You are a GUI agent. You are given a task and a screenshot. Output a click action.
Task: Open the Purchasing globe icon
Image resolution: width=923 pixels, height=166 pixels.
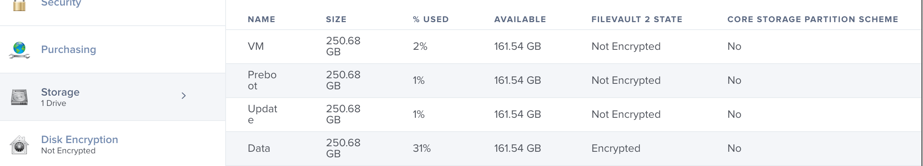tap(19, 50)
